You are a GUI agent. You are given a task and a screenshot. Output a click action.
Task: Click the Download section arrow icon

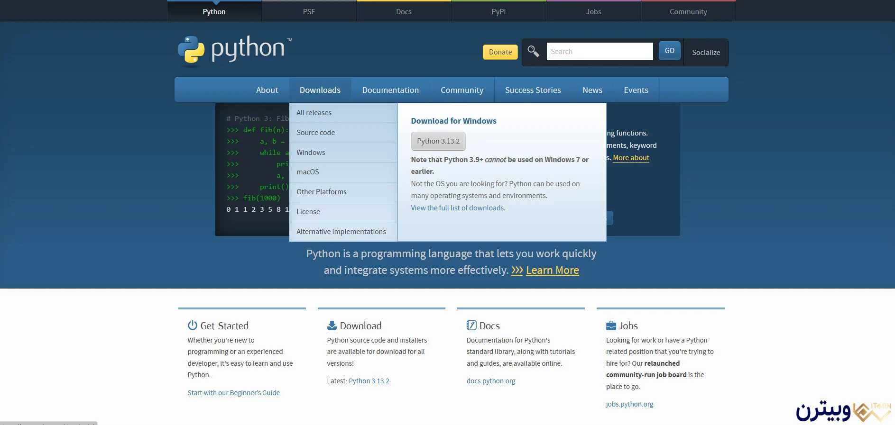pos(332,325)
